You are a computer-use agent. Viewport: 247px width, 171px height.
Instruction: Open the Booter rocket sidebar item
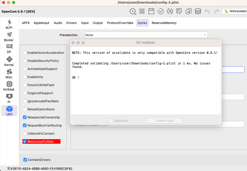point(9,37)
